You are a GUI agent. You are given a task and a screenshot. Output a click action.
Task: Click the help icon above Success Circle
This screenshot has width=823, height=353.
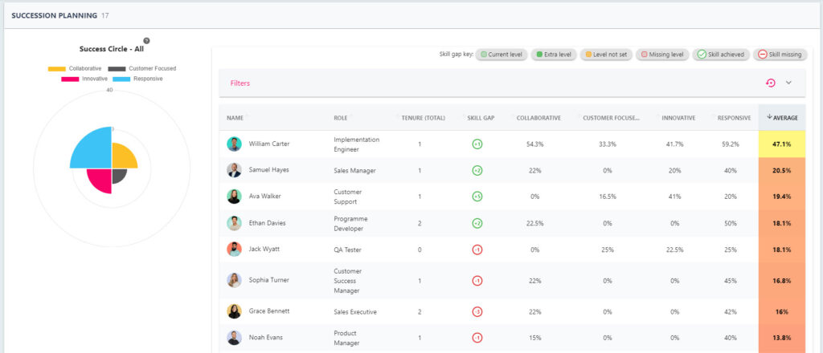(x=146, y=41)
